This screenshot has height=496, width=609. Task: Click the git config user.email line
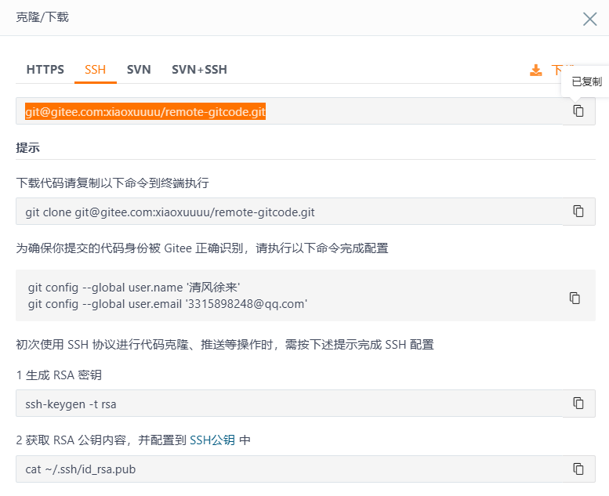coord(168,304)
